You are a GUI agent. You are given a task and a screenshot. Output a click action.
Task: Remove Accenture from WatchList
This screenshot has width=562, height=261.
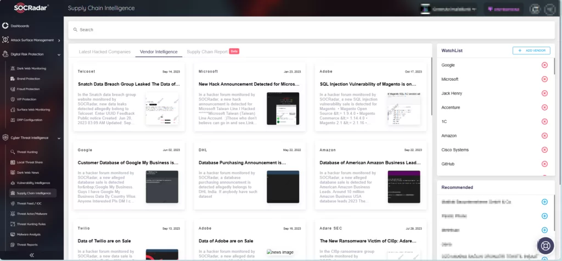(x=544, y=107)
